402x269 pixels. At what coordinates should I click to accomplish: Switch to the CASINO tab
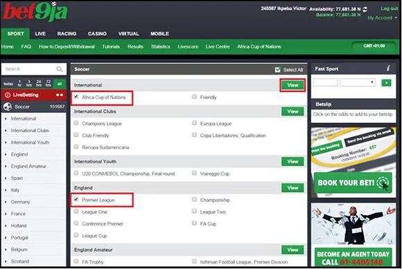(97, 34)
